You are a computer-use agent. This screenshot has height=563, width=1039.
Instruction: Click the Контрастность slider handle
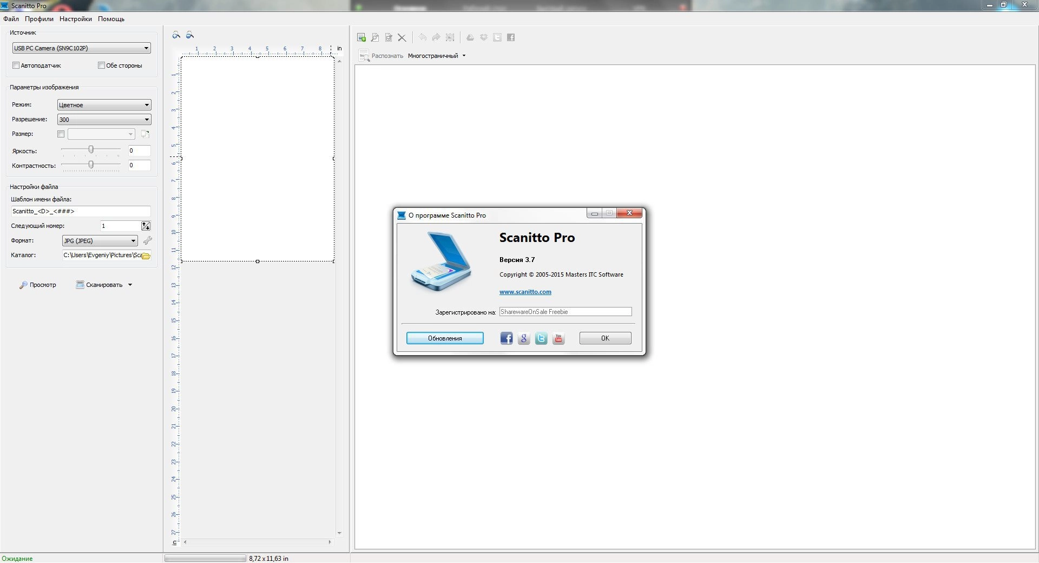coord(91,164)
